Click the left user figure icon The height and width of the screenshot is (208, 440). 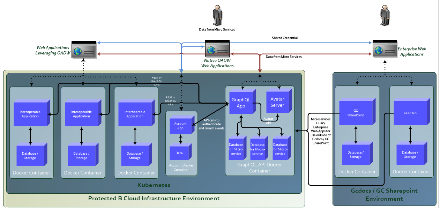point(217,15)
